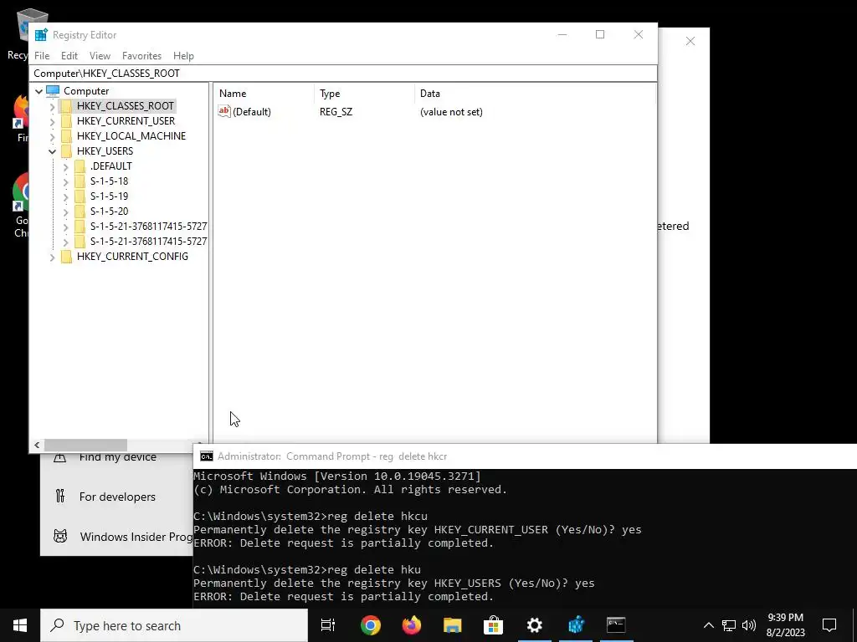Expand the HKEY_CURRENT_CONFIG key
Screen dimensions: 857x642
pos(53,257)
